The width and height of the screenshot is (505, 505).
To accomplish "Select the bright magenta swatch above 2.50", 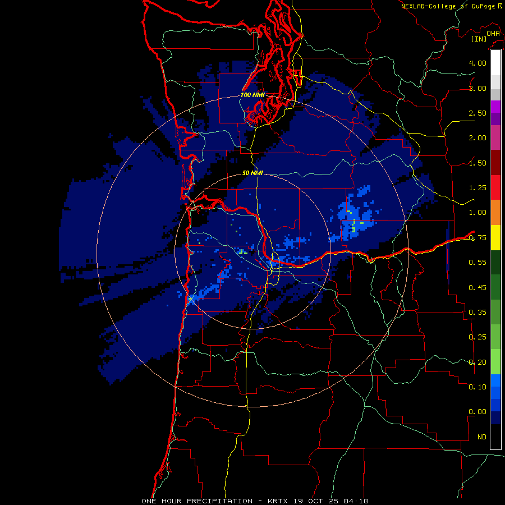I will [x=495, y=107].
